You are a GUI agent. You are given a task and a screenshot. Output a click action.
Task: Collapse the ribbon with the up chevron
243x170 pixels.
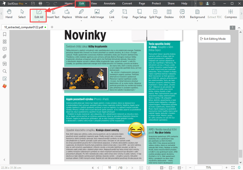pyautogui.click(x=239, y=28)
